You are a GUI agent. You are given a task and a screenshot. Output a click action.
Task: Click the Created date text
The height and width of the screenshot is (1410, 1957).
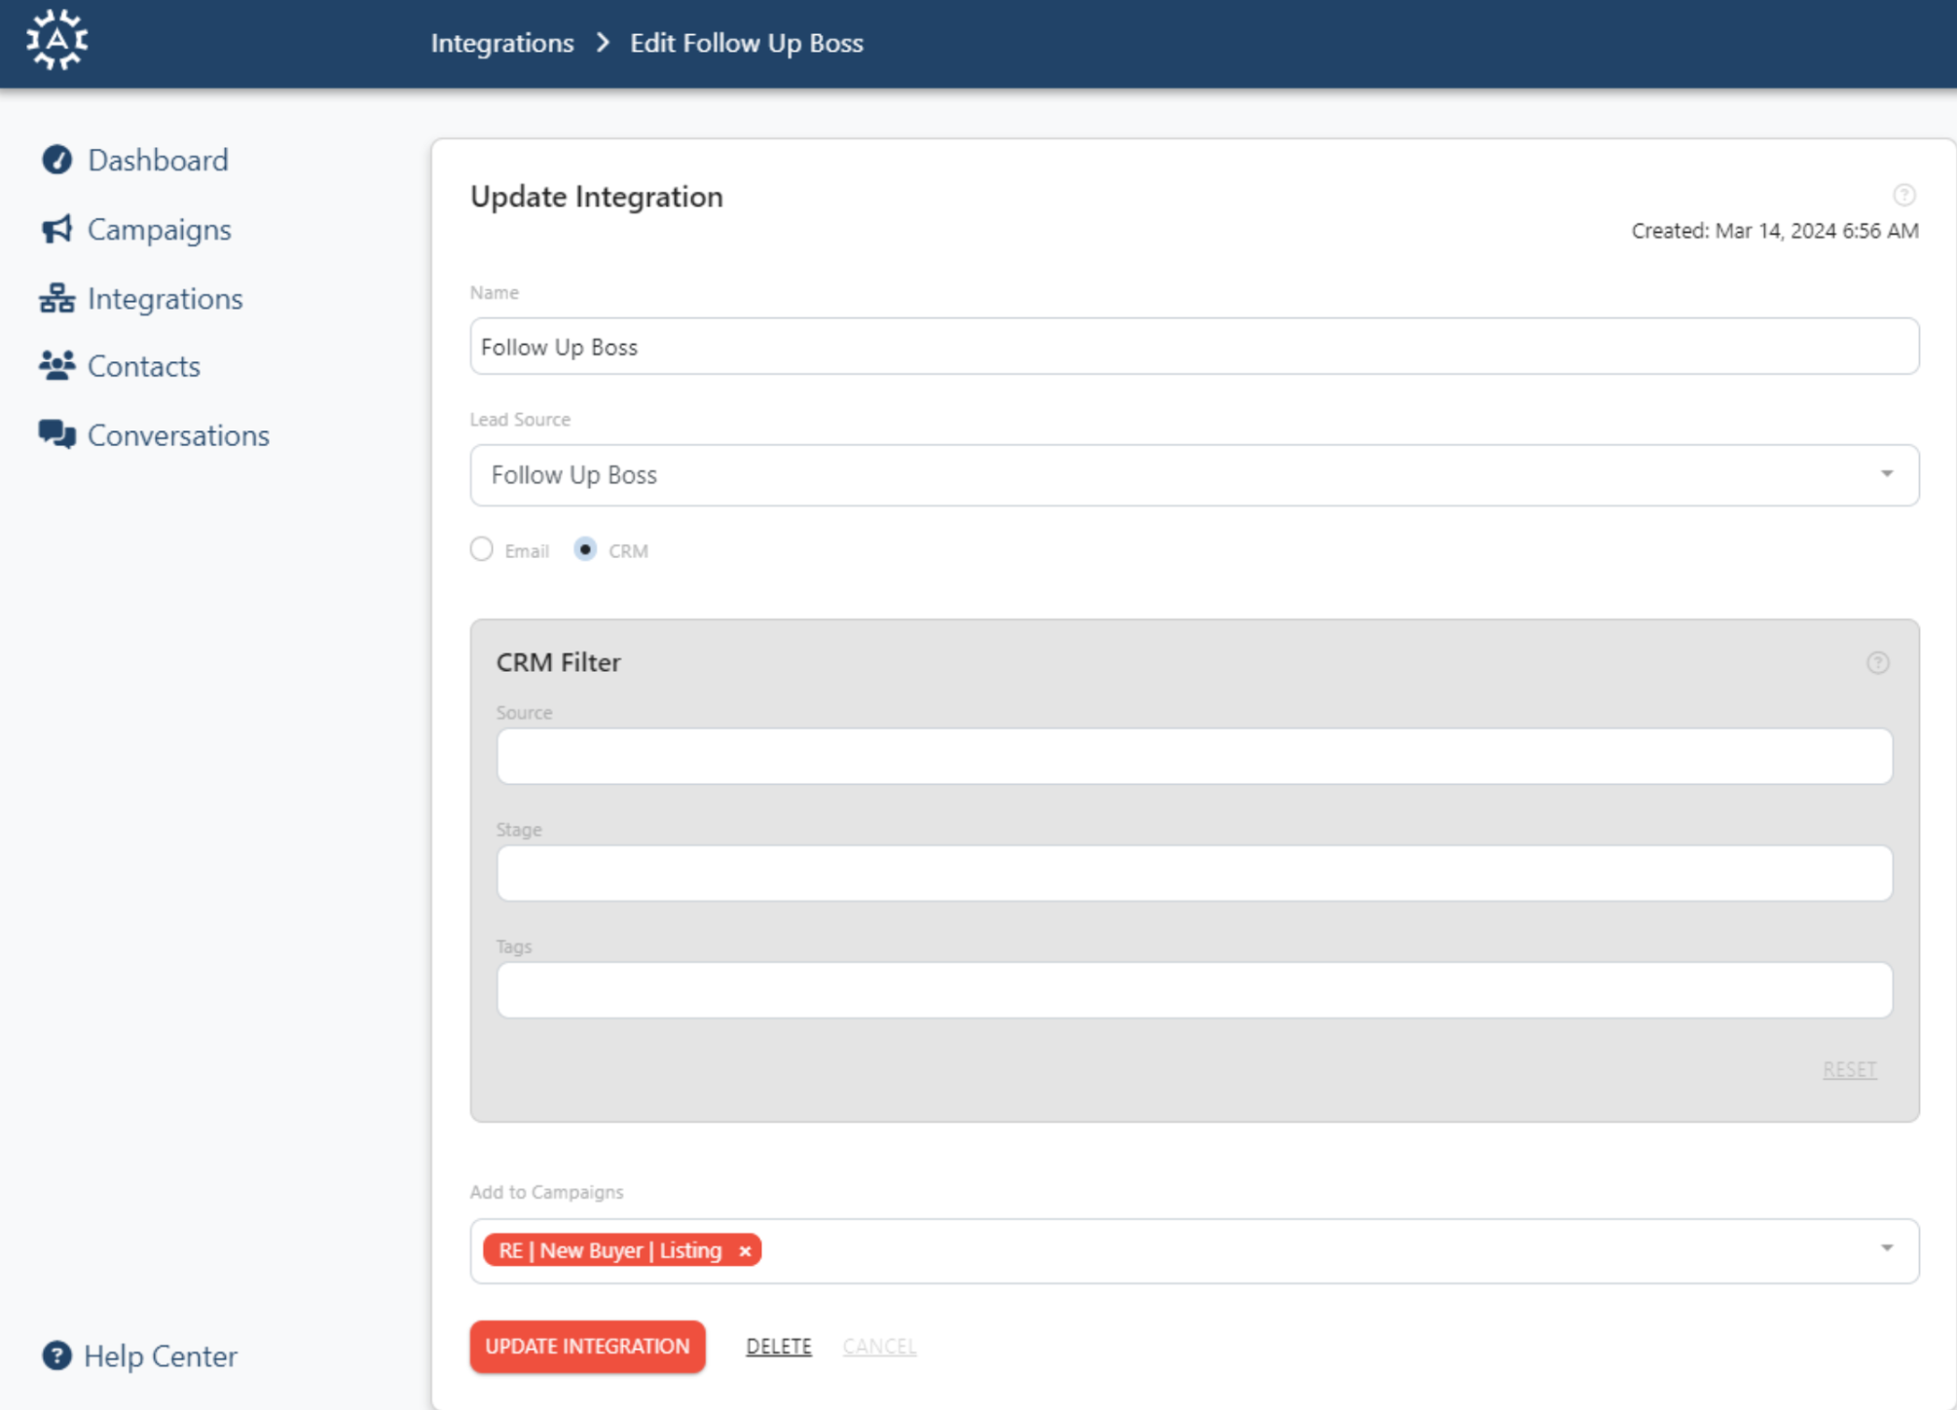(x=1775, y=231)
